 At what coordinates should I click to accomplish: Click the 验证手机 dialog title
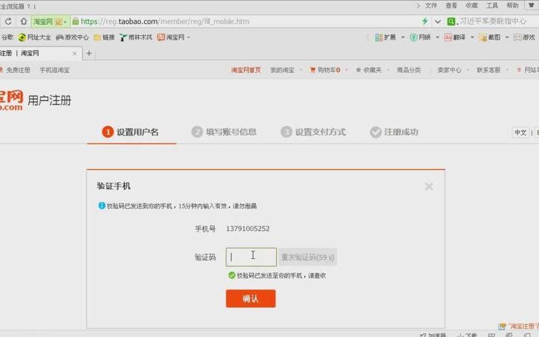point(113,186)
